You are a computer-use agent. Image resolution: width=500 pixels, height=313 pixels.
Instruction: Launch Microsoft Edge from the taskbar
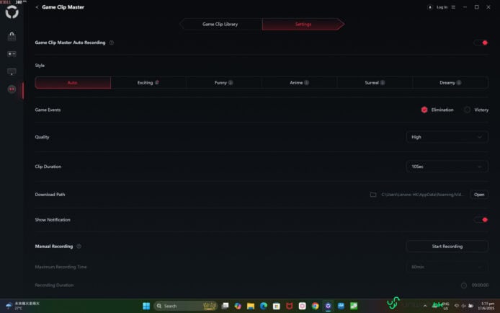click(x=264, y=306)
